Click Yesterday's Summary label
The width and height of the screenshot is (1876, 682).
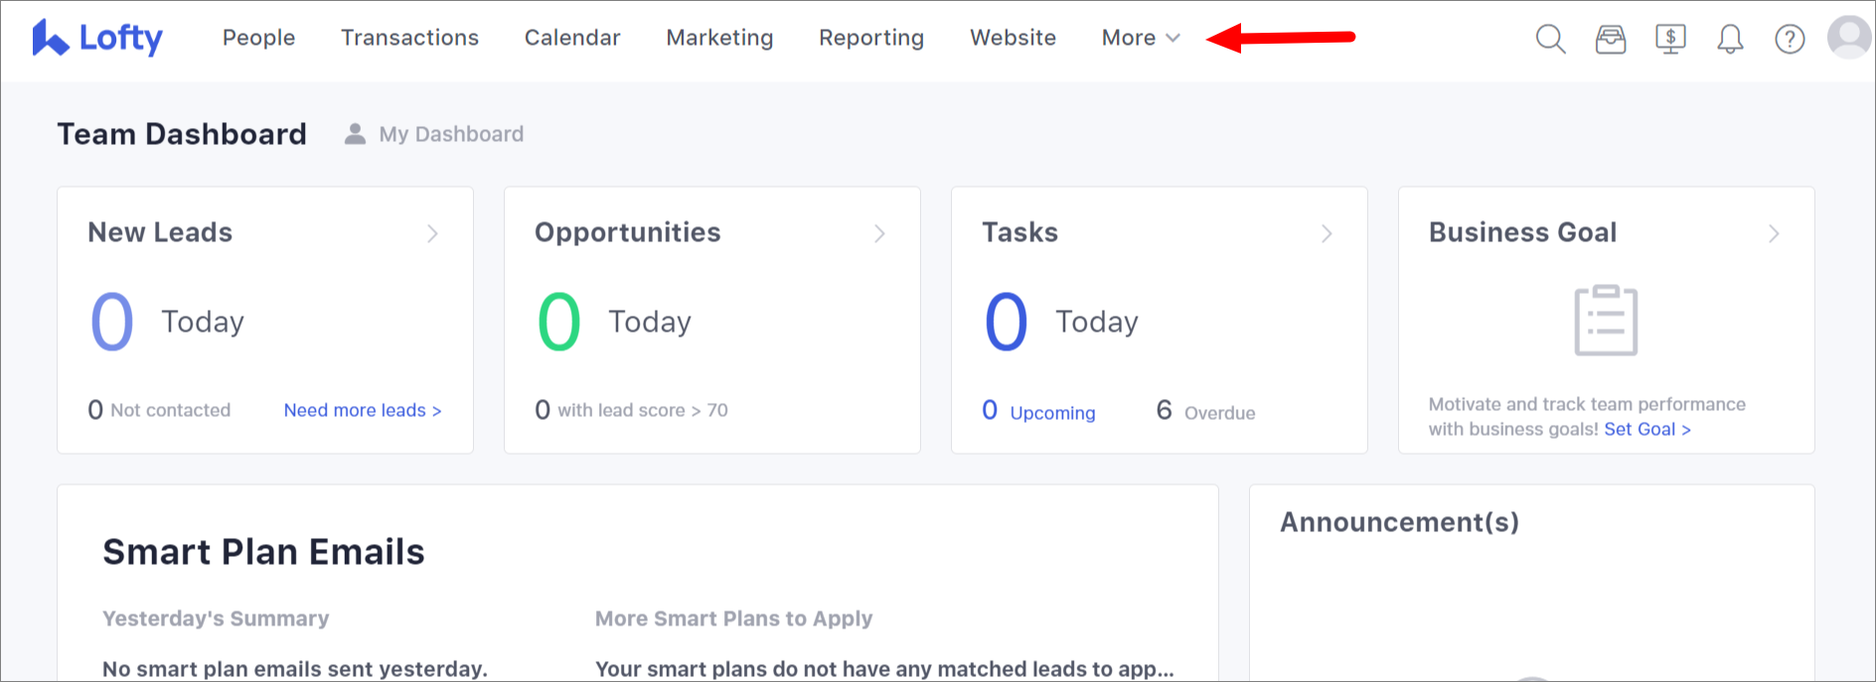[x=216, y=618]
